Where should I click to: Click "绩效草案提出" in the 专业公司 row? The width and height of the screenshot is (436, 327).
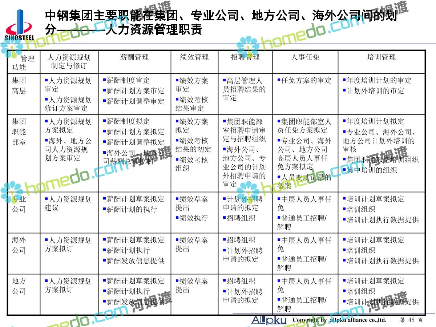192,203
